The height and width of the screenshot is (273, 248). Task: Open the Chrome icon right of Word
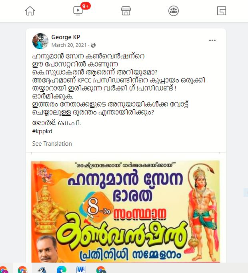[101, 269]
